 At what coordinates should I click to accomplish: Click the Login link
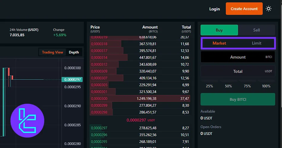tap(214, 9)
